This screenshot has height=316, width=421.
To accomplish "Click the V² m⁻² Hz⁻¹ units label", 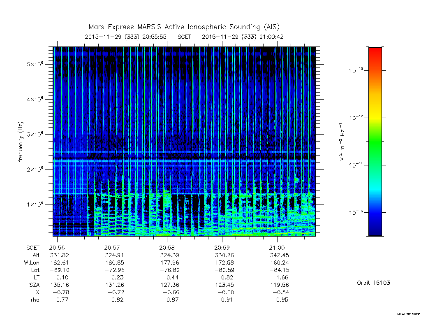I will coord(342,142).
